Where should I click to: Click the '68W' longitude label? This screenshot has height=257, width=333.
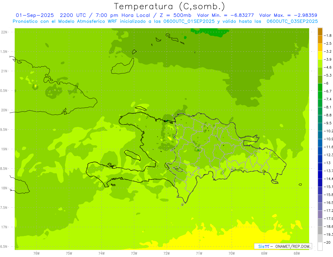tap(297, 253)
